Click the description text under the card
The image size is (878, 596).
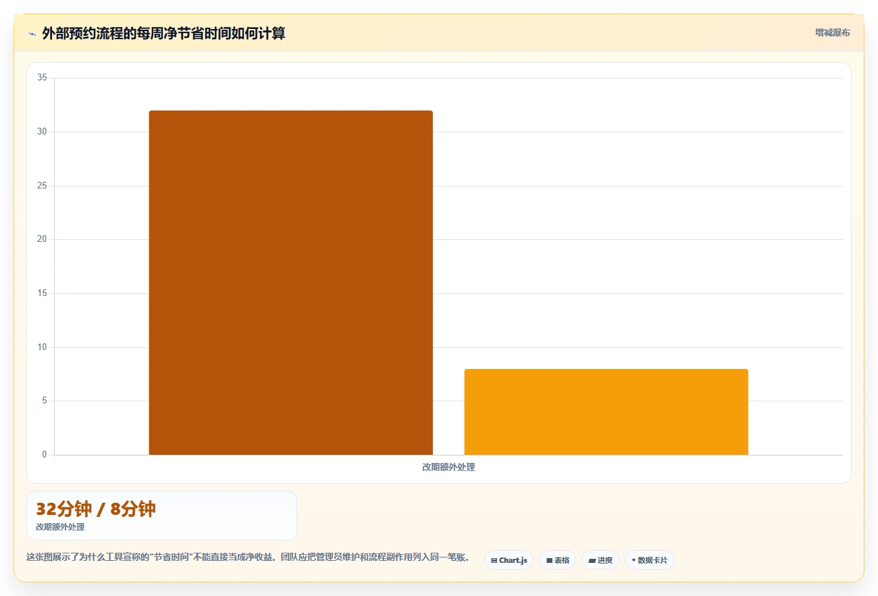tap(248, 557)
